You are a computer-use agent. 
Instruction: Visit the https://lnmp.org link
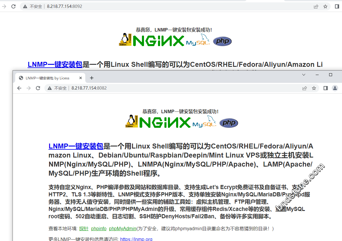coord(136,239)
